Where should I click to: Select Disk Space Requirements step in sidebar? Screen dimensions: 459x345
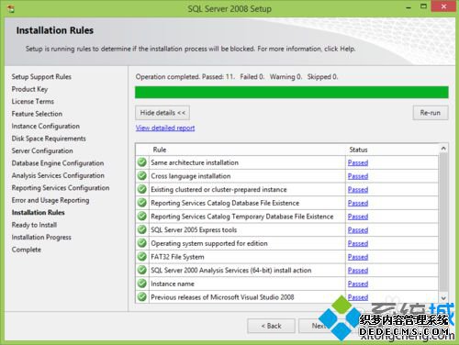pos(49,139)
